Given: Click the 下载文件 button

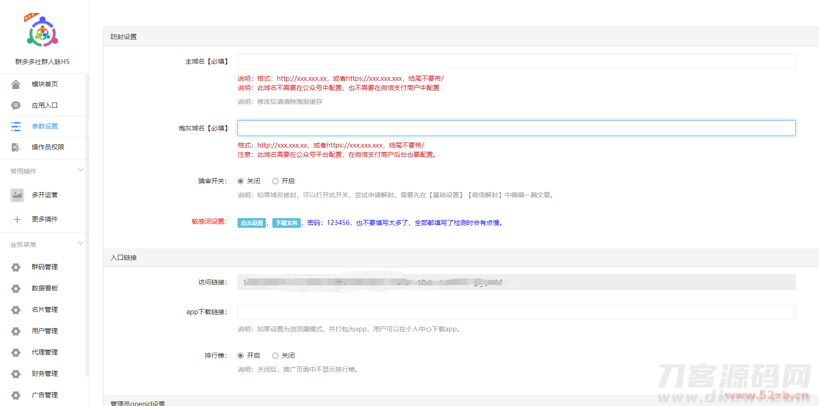Looking at the screenshot, I should pos(286,223).
